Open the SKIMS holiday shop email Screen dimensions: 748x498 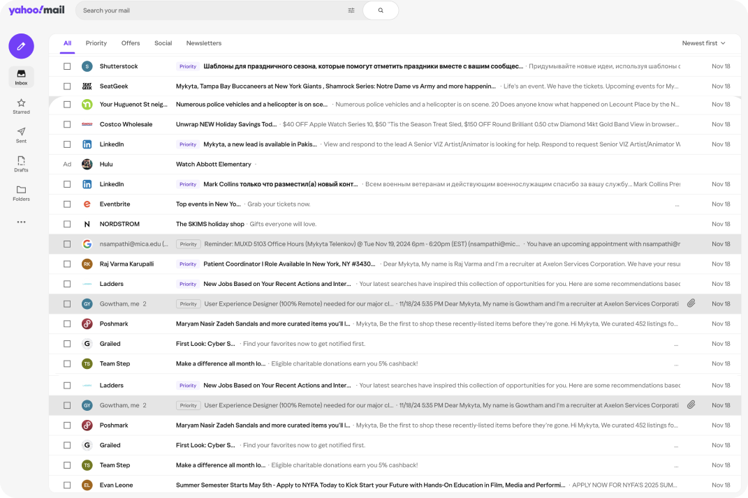coord(395,224)
